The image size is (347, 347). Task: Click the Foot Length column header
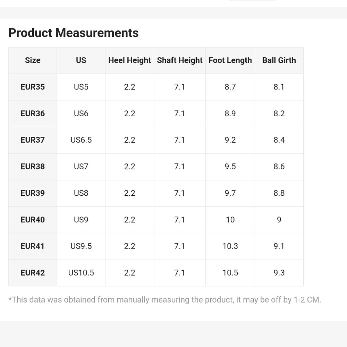(230, 60)
